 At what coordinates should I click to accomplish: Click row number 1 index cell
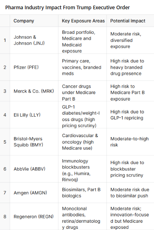(5, 40)
